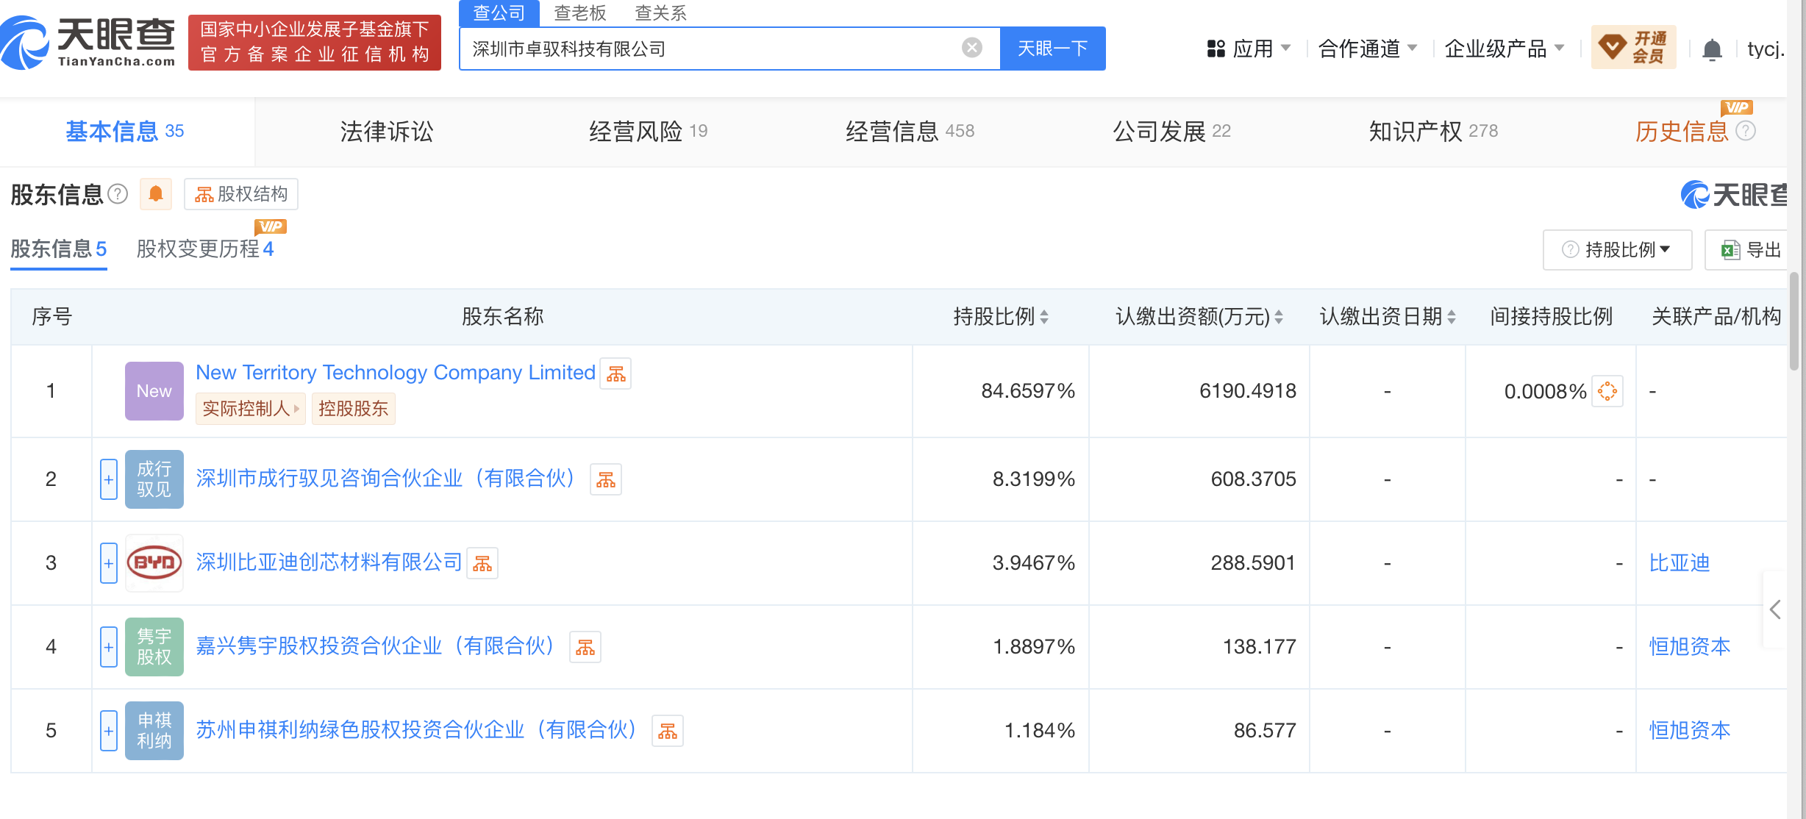Open the 股权结构 equity structure view

240,193
